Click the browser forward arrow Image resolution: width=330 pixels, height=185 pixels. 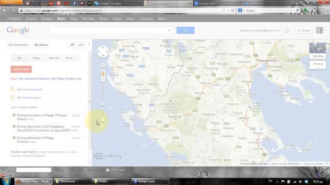click(13, 10)
